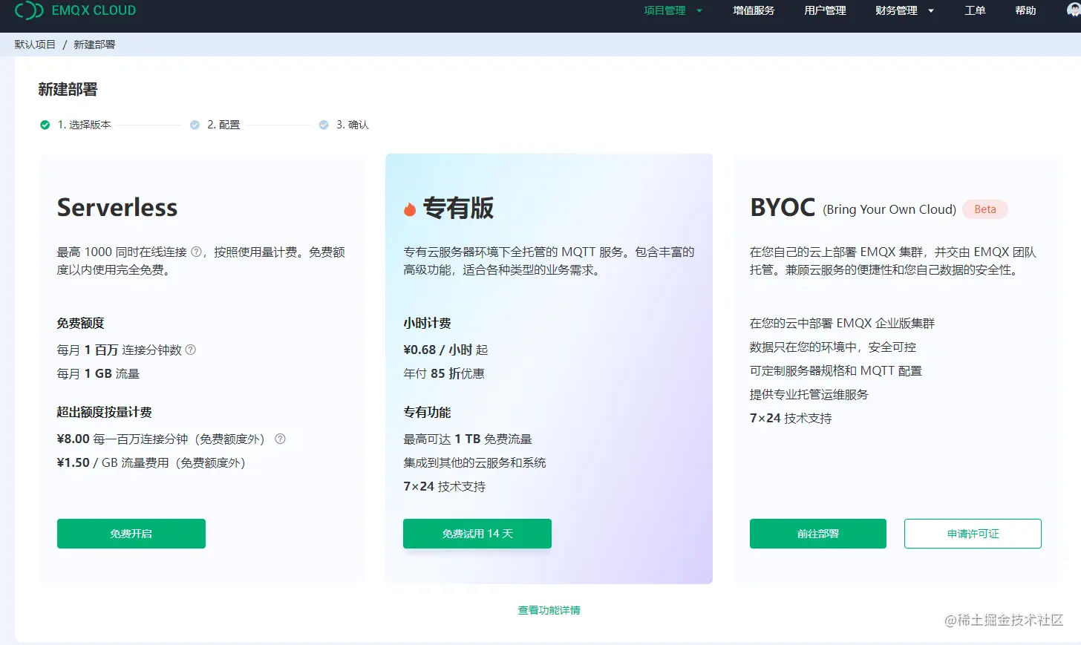Click the step 2 配置 check icon
The height and width of the screenshot is (645, 1081).
(x=195, y=125)
